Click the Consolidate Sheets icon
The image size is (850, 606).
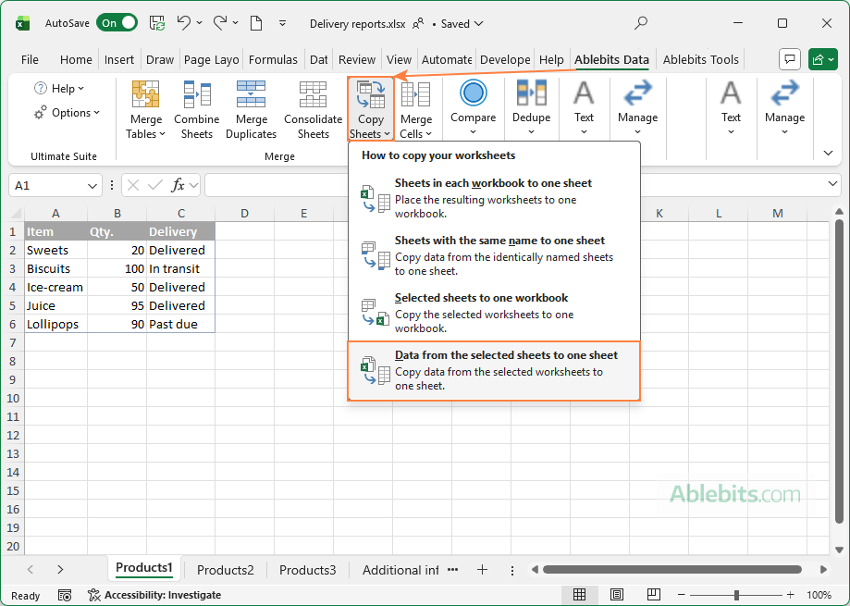pyautogui.click(x=312, y=108)
